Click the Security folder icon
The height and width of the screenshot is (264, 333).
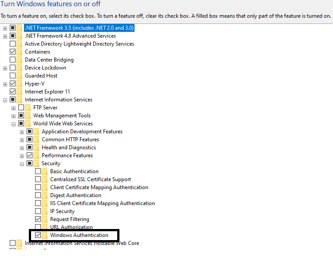pyautogui.click(x=36, y=163)
